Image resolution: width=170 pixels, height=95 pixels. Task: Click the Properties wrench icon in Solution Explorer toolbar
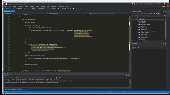point(156,13)
